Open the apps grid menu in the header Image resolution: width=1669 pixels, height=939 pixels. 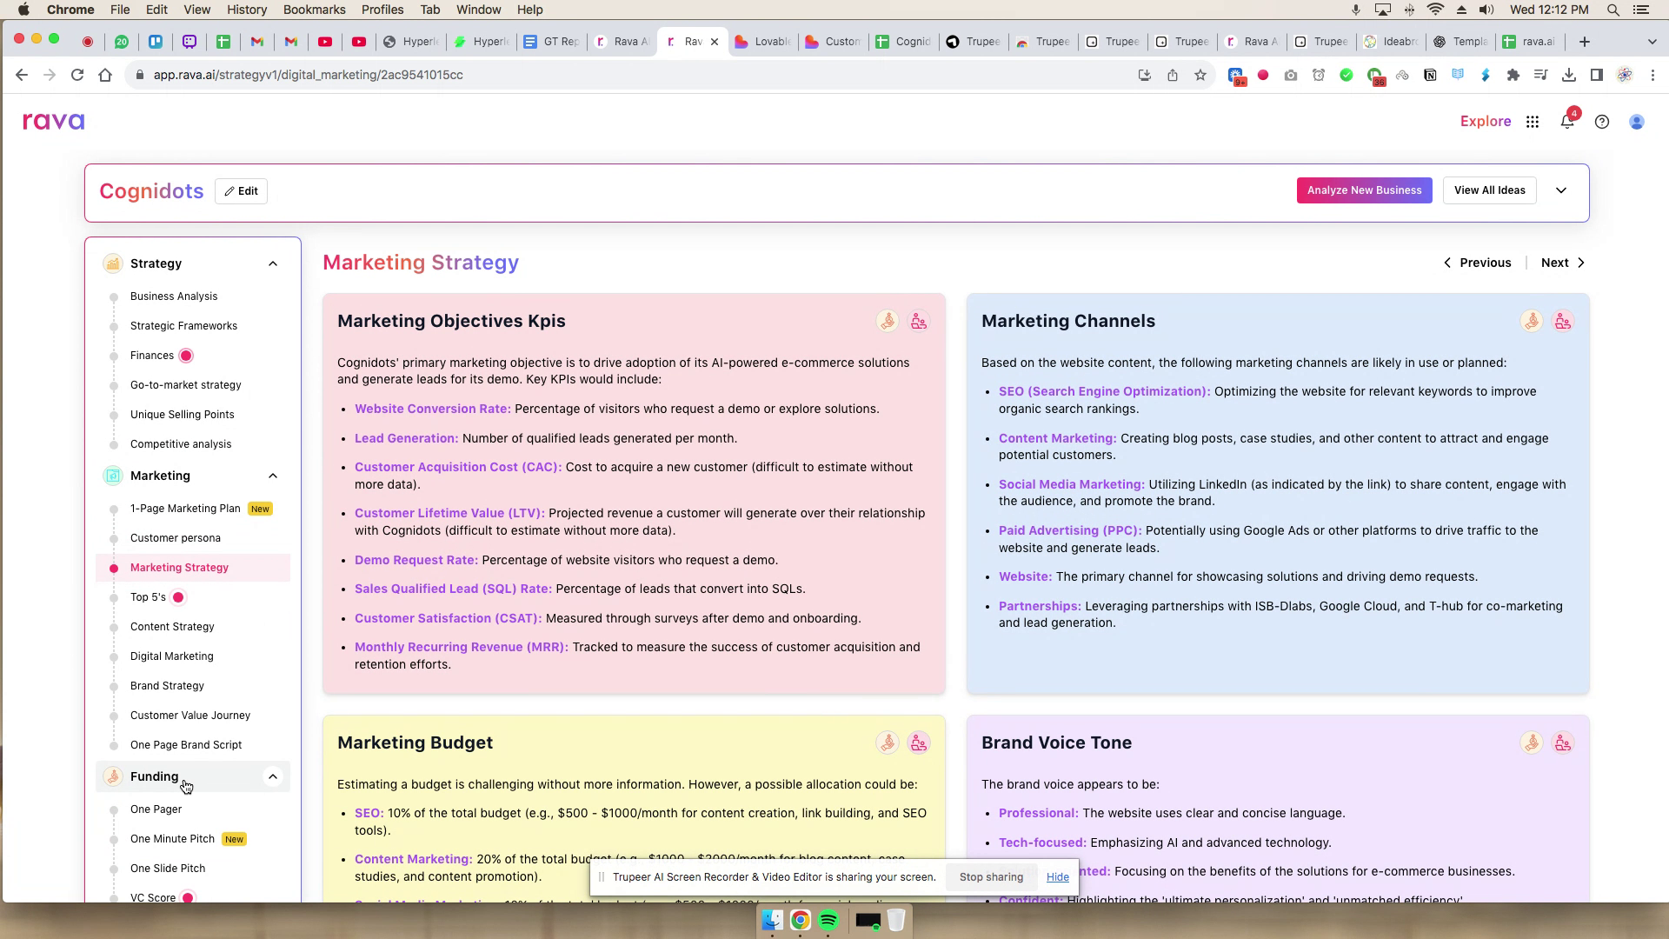click(1533, 122)
